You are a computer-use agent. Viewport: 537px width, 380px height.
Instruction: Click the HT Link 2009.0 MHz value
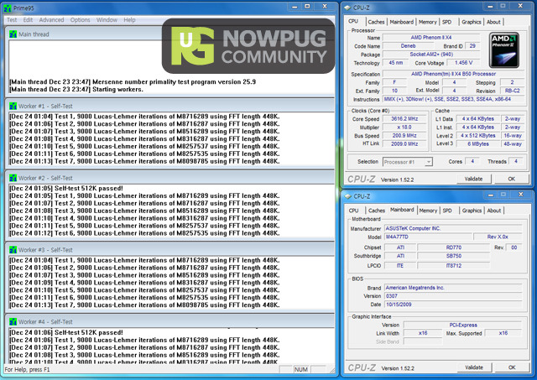(404, 143)
